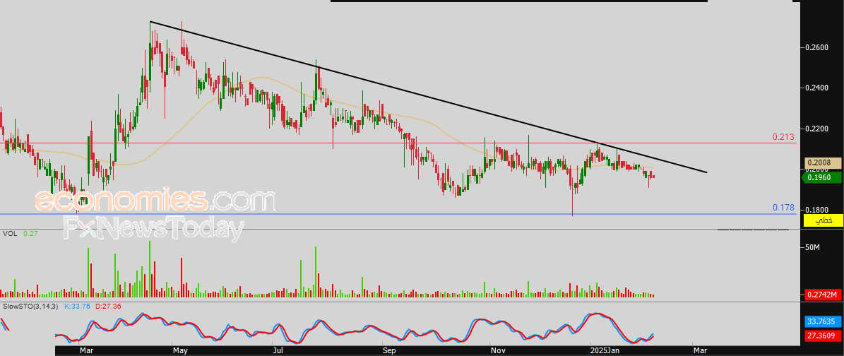Image resolution: width=844 pixels, height=356 pixels.
Task: Click the red 27.3609 stochastic value tag
Action: pyautogui.click(x=822, y=336)
